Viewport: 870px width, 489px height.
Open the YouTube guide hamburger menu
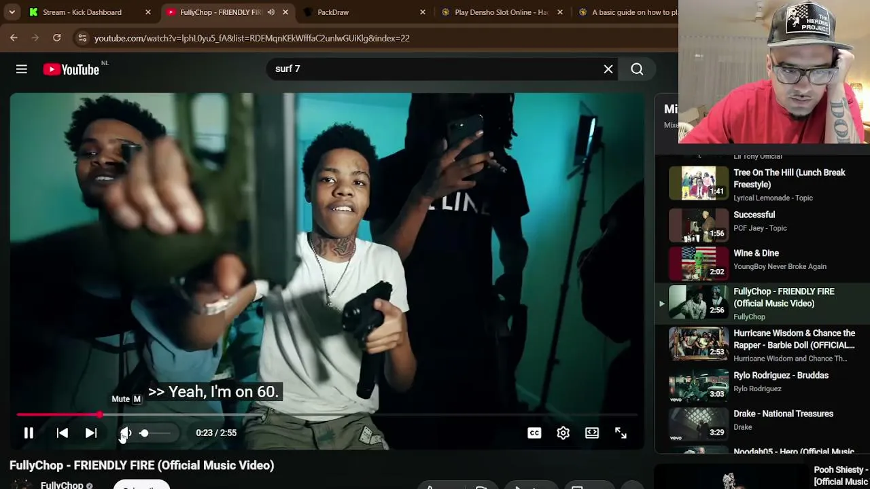(22, 69)
